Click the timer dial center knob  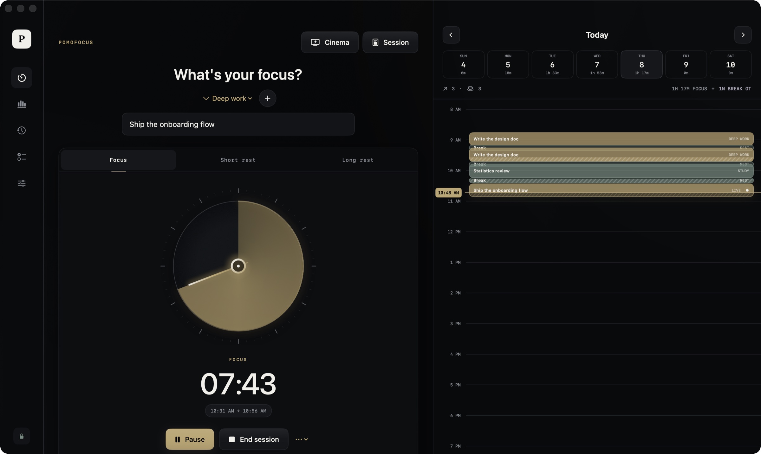click(x=238, y=266)
